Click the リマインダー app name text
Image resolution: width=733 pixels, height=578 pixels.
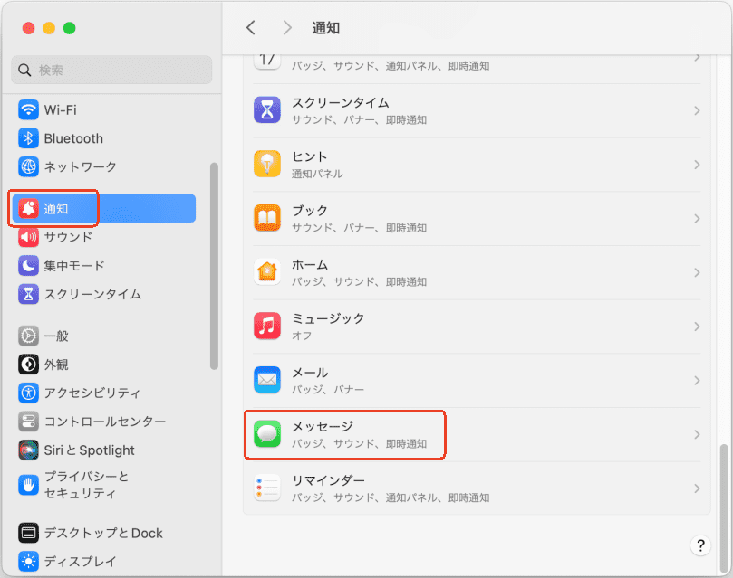coord(328,480)
